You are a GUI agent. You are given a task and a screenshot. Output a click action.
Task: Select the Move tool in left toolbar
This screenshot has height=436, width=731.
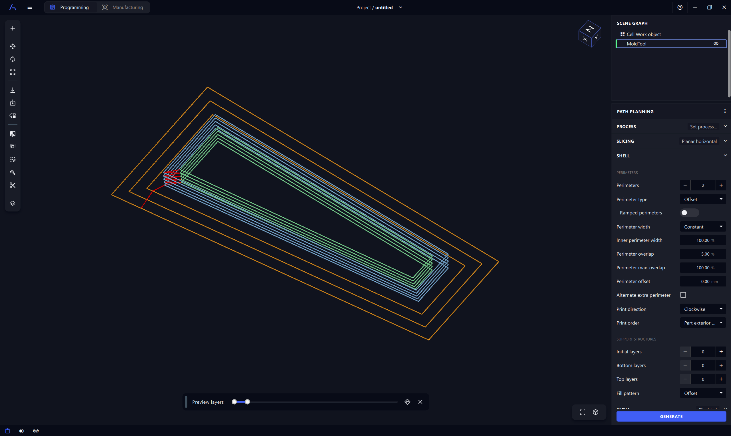[13, 46]
